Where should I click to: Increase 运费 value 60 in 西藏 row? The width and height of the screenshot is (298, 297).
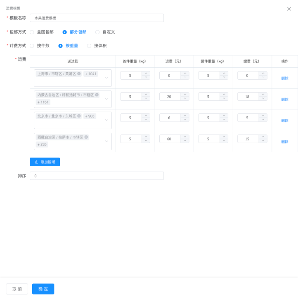coord(185,137)
